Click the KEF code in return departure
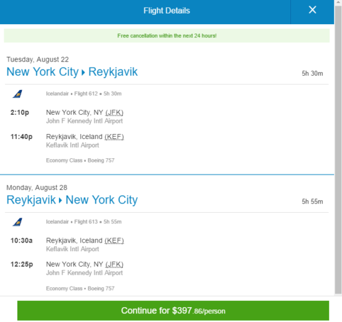Image resolution: width=342 pixels, height=322 pixels. point(114,240)
